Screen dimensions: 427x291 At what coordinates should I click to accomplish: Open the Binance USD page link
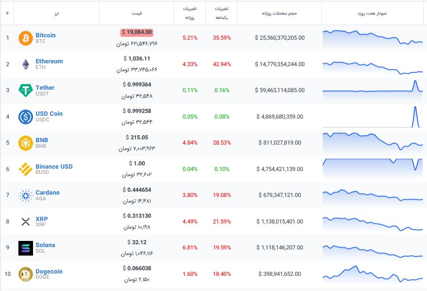(x=54, y=166)
